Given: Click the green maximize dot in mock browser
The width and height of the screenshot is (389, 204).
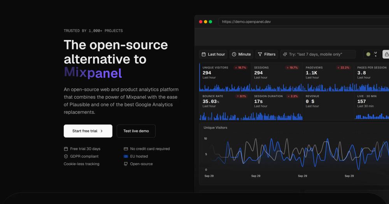Looking at the screenshot, I should (x=210, y=22).
